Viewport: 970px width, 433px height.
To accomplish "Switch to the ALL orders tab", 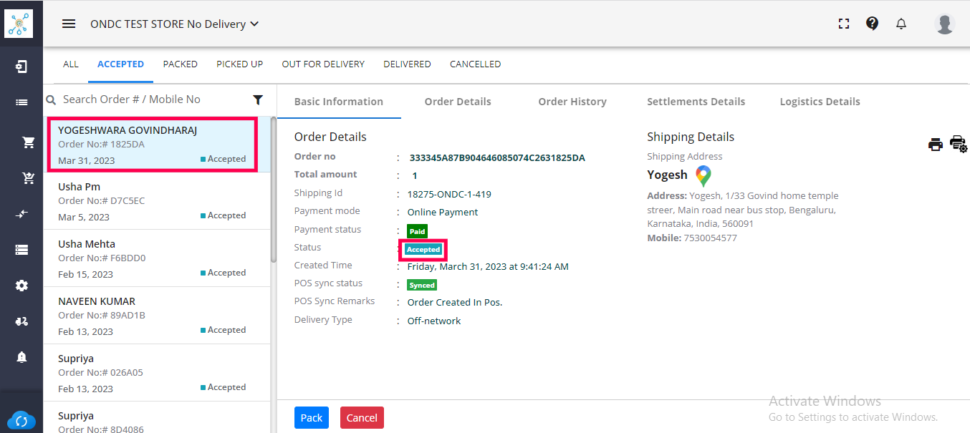I will [x=70, y=64].
